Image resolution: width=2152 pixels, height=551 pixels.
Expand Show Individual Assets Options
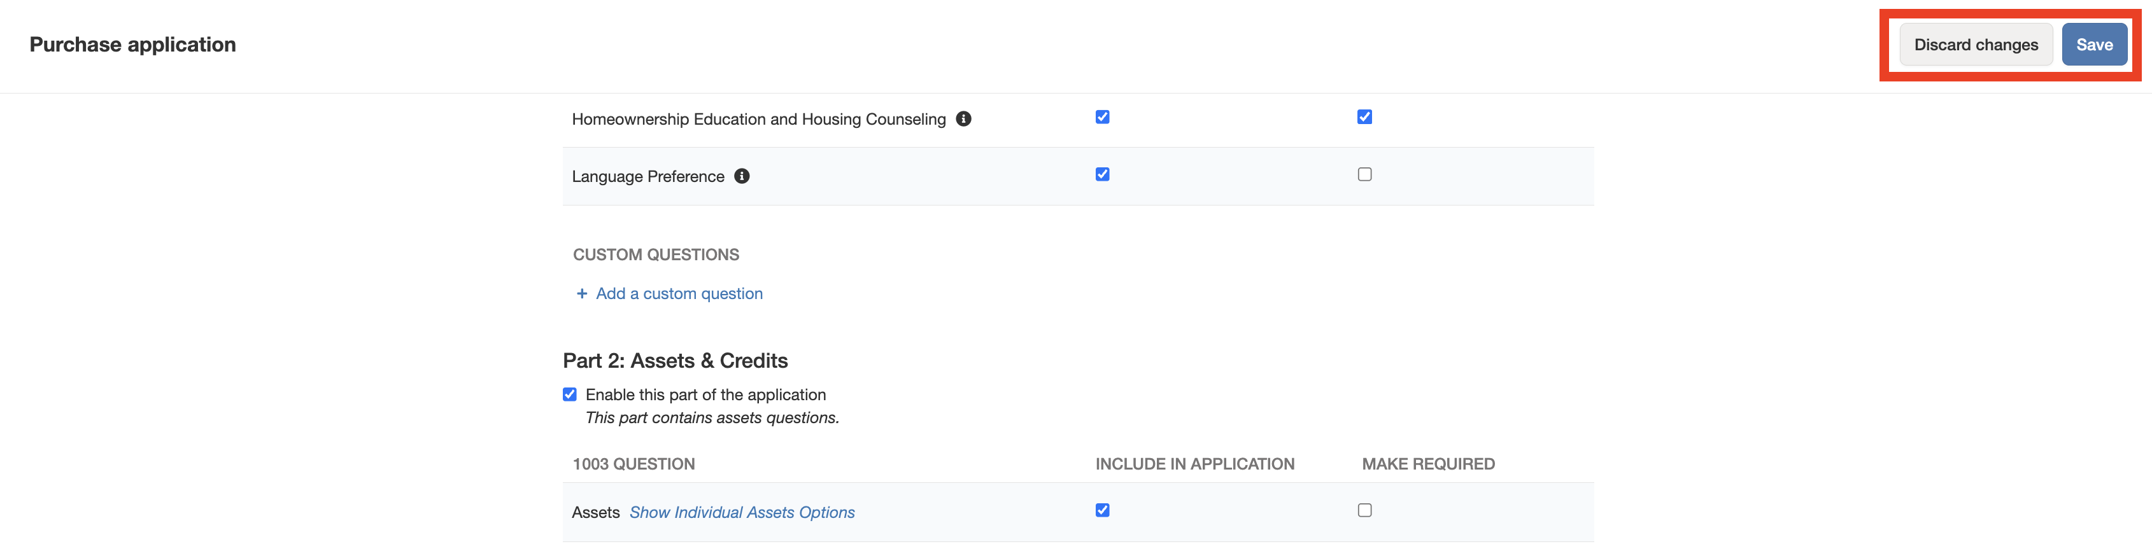coord(741,513)
